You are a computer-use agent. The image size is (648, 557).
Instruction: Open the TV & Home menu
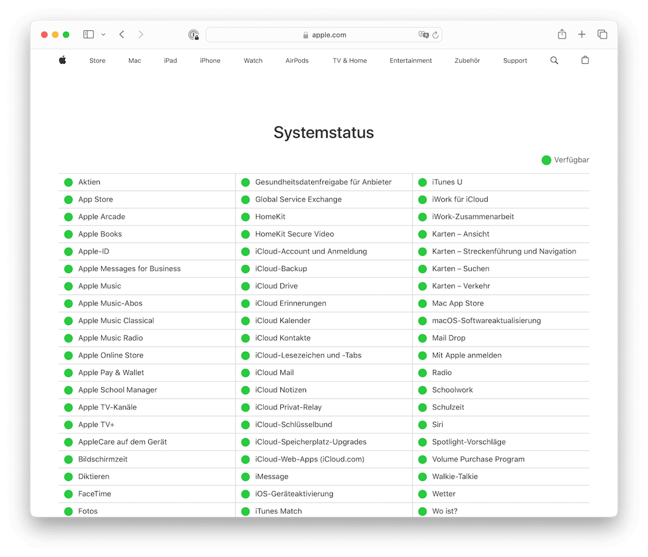pos(350,61)
